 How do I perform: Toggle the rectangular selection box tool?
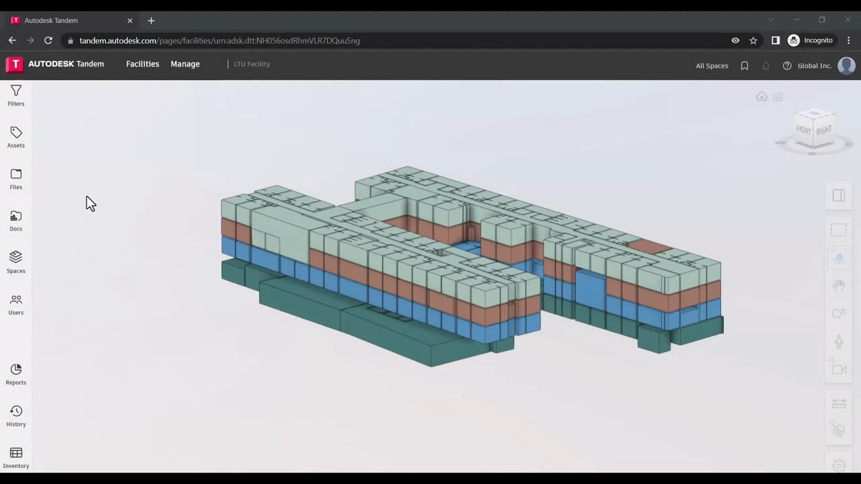[838, 230]
